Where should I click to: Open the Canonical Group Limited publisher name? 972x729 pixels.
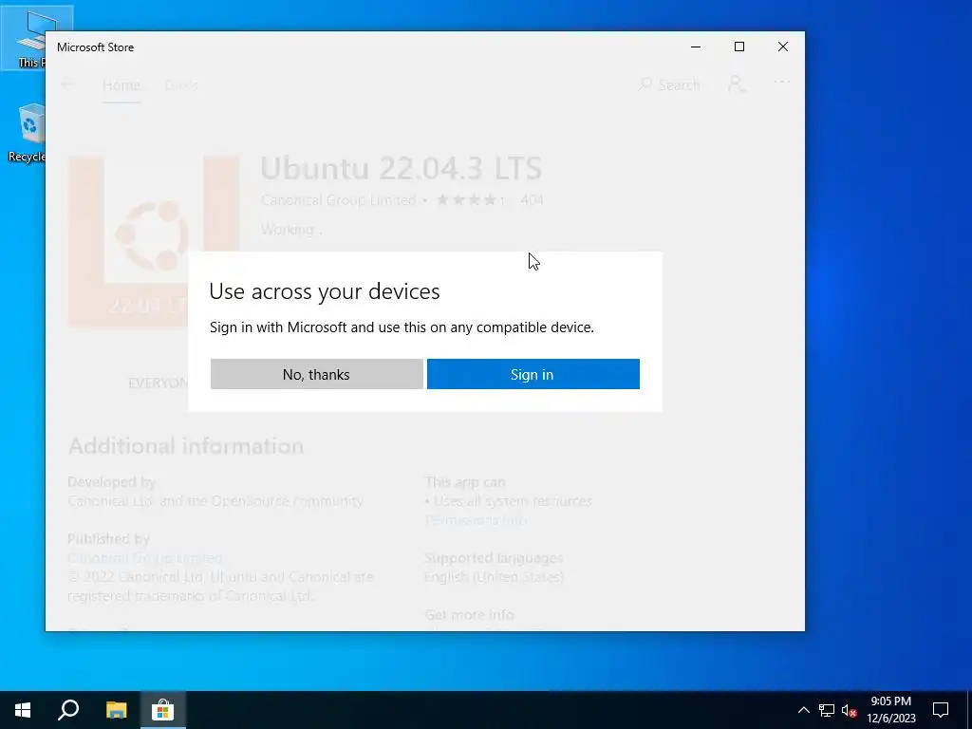tap(339, 200)
